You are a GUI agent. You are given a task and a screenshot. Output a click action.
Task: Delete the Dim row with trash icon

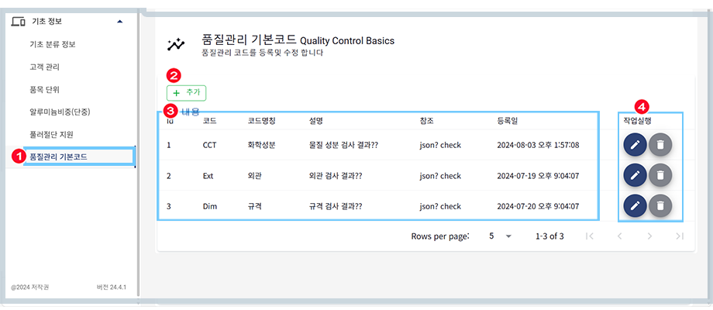pyautogui.click(x=660, y=206)
